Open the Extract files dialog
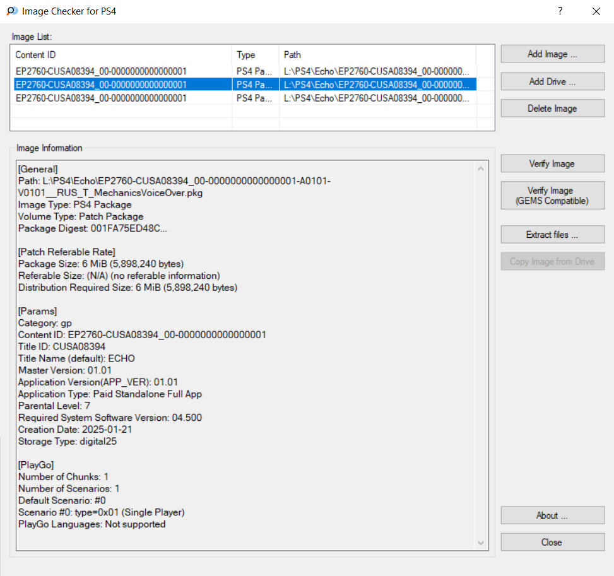The image size is (614, 576). pyautogui.click(x=553, y=235)
